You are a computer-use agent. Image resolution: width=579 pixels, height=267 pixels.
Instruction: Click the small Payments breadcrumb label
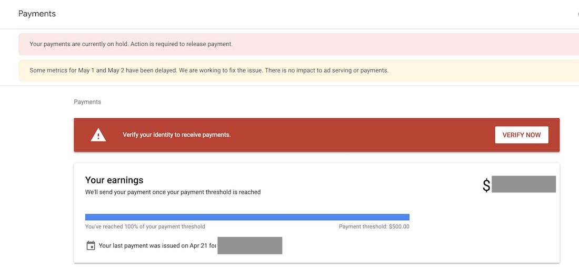pyautogui.click(x=87, y=102)
